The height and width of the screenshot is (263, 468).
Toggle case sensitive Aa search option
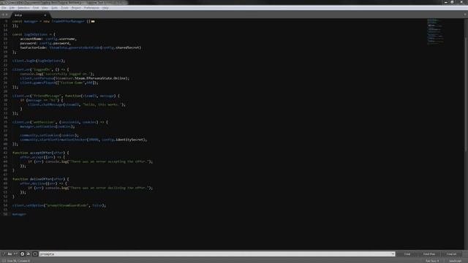point(10,254)
